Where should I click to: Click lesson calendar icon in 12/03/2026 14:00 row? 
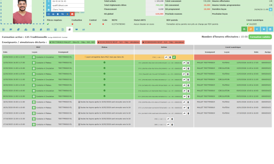click(34, 74)
